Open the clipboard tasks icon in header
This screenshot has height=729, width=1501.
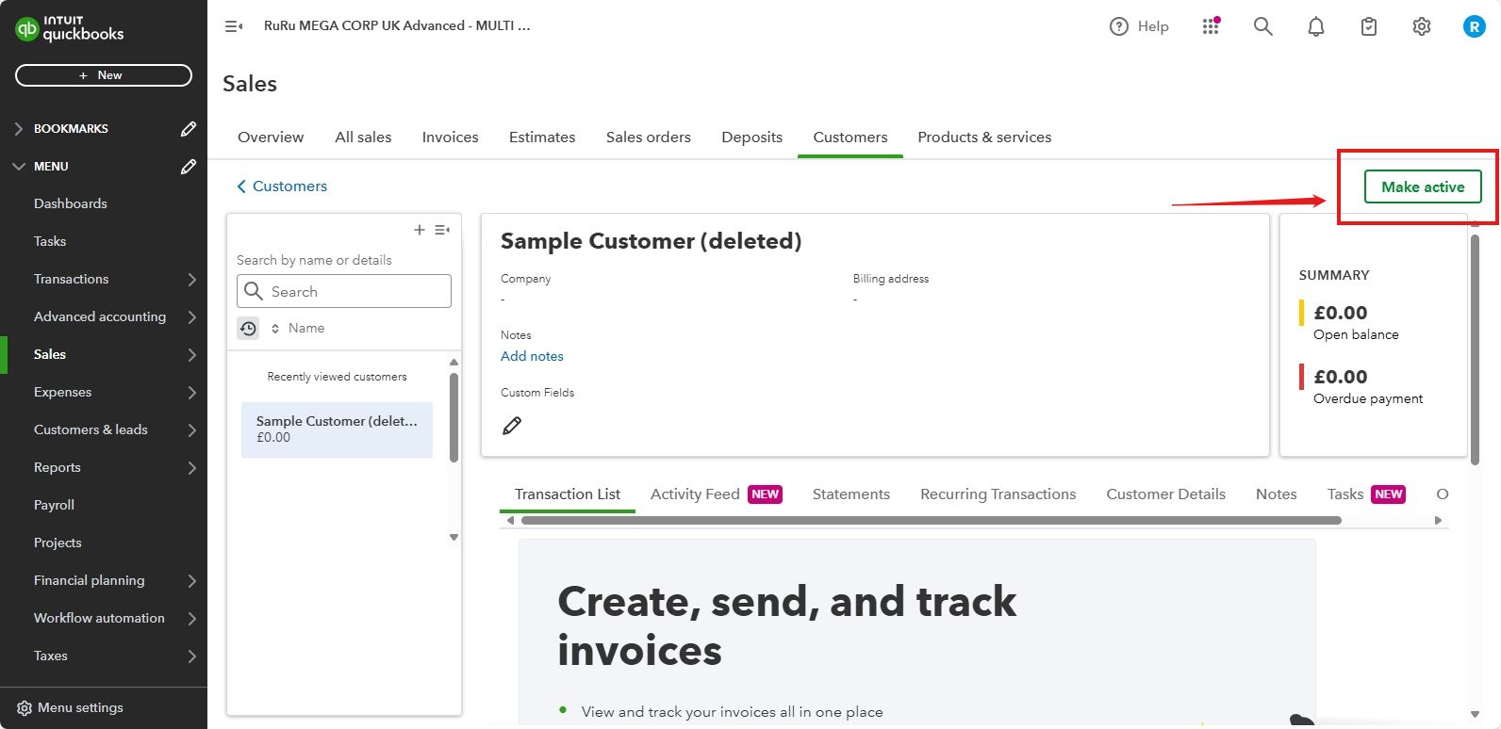click(x=1368, y=26)
